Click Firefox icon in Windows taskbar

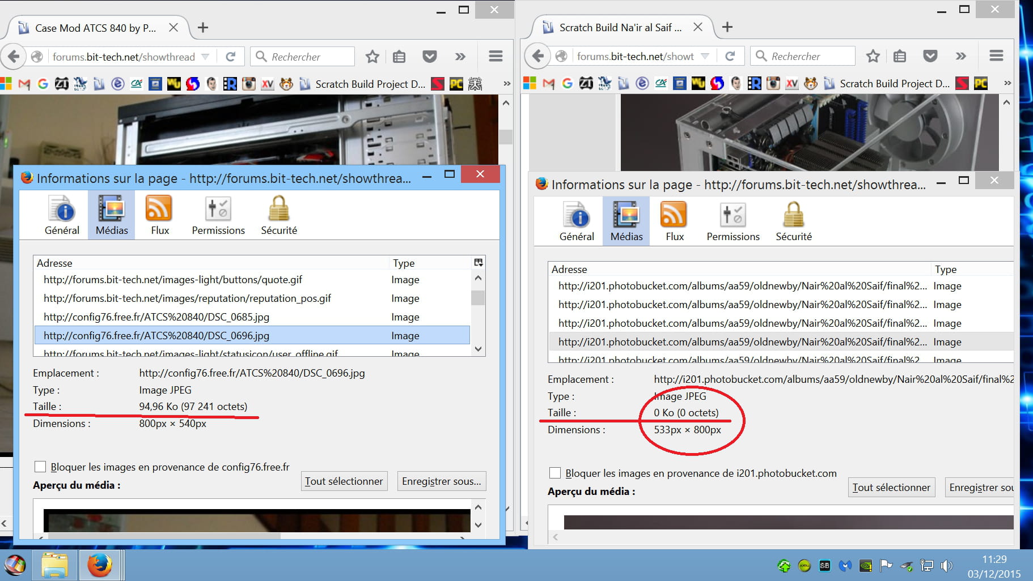click(x=100, y=565)
